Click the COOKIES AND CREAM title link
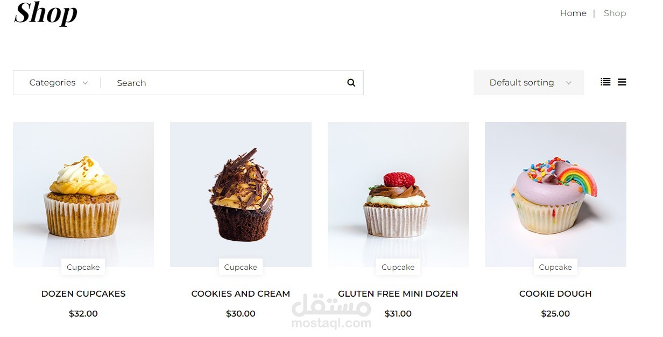 241,294
